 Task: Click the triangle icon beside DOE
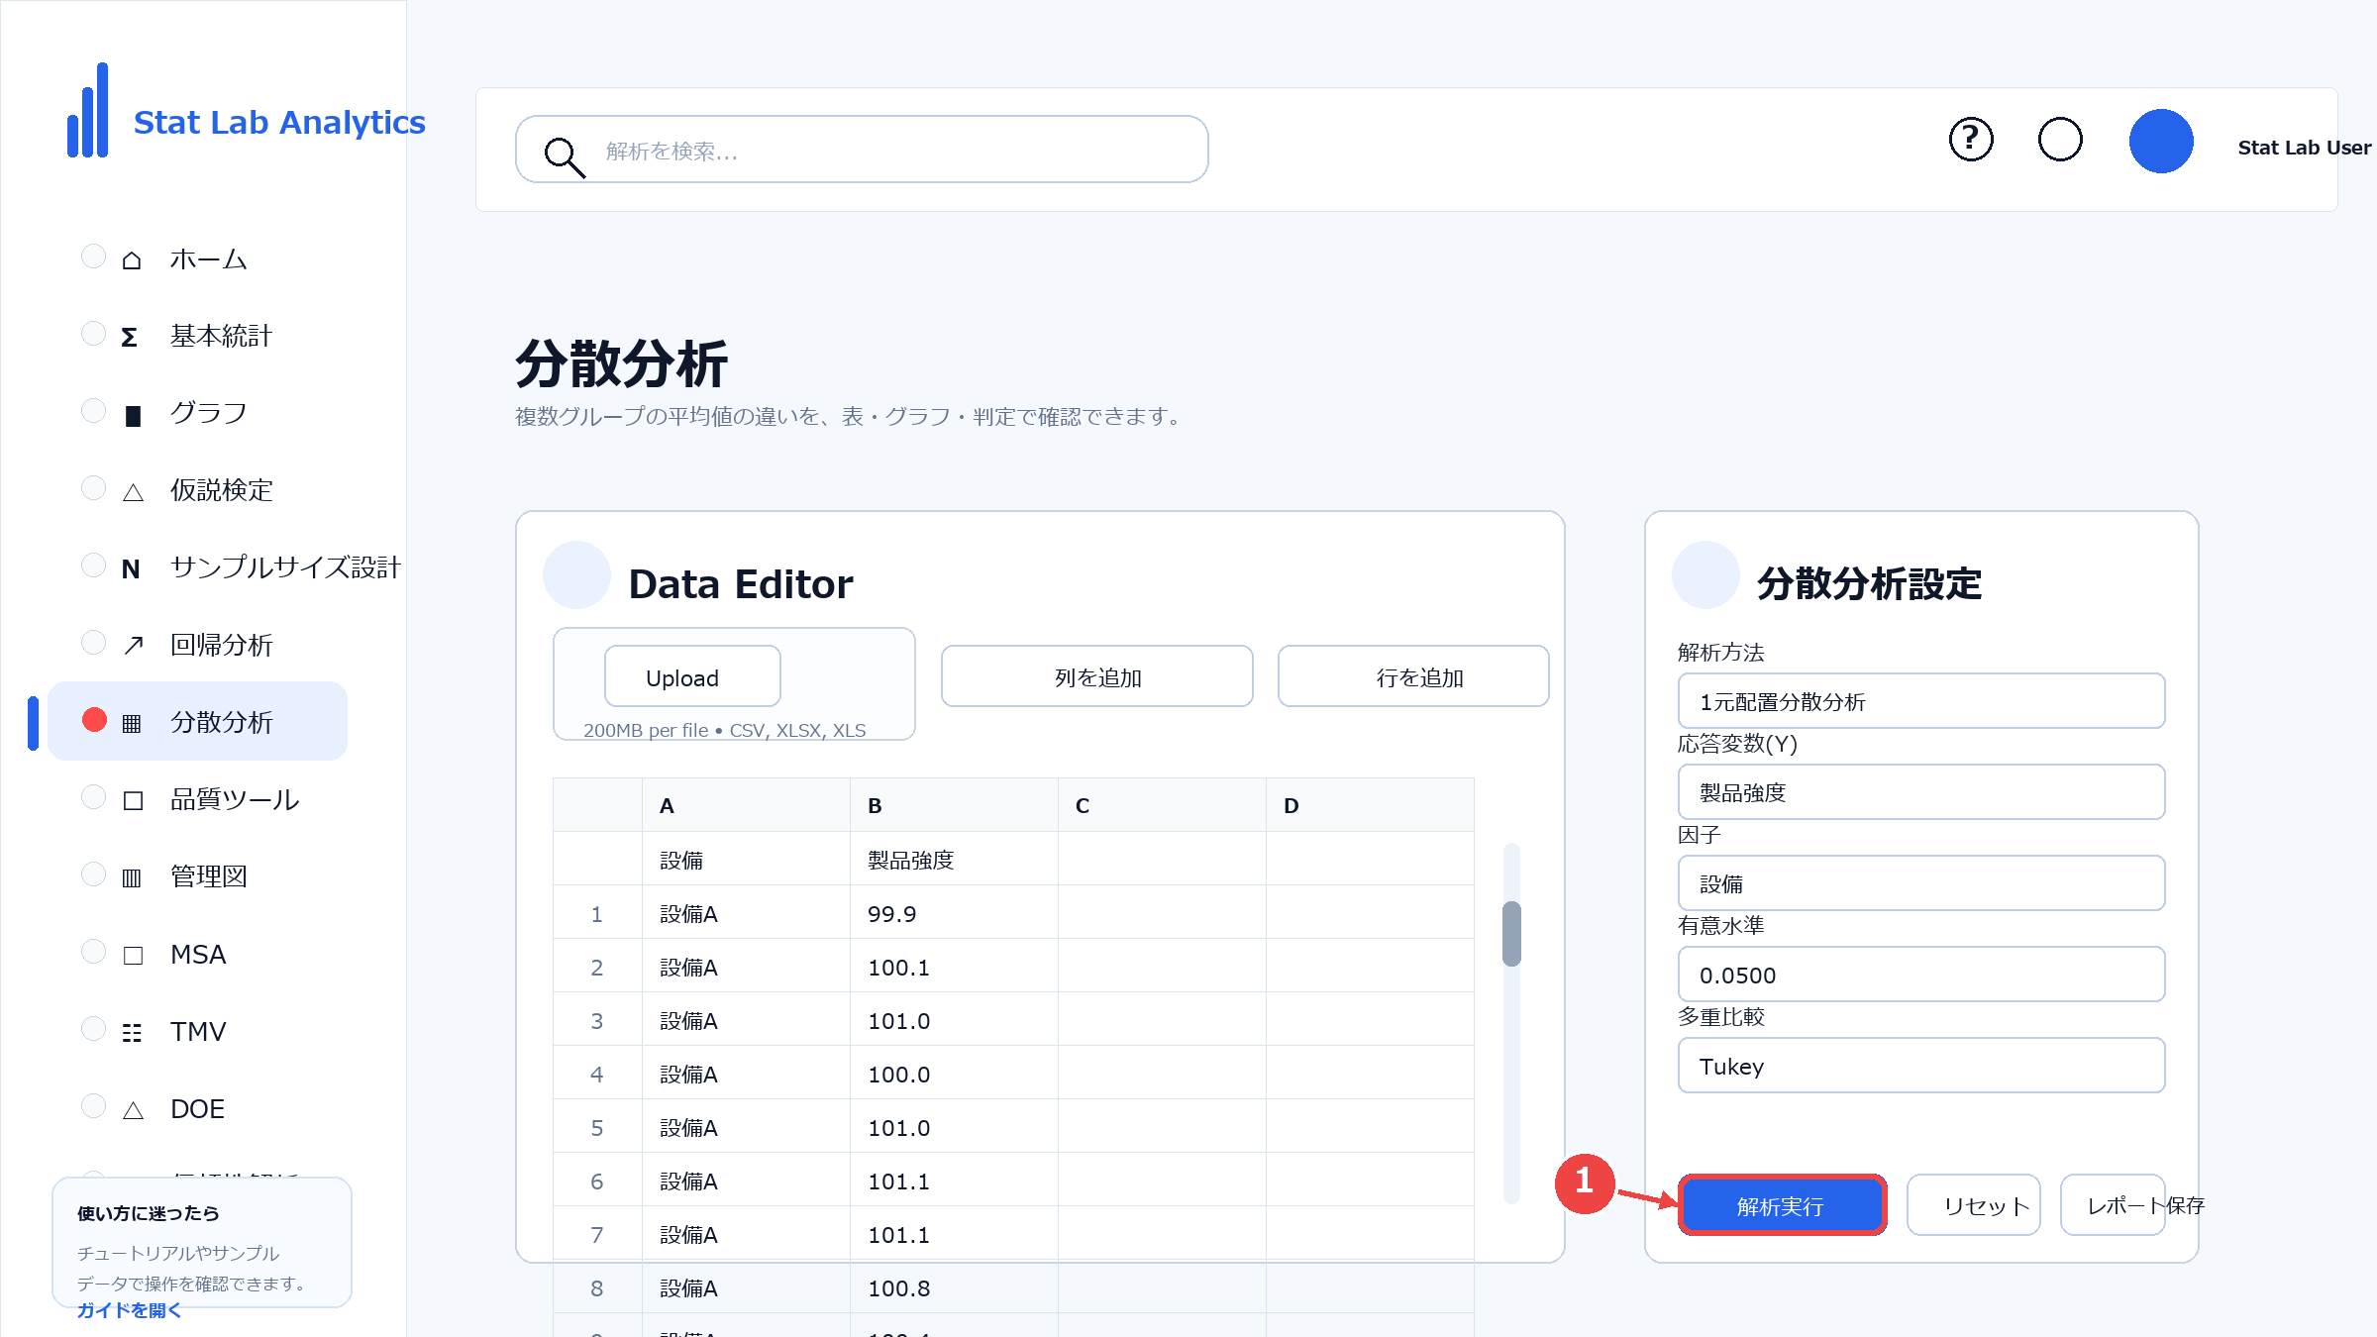click(x=133, y=1110)
